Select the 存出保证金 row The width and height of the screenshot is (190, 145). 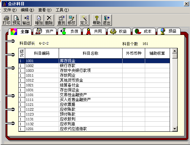(x=94, y=90)
